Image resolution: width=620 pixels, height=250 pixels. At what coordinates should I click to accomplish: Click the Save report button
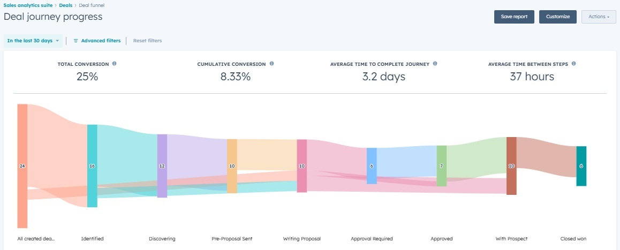tap(514, 17)
